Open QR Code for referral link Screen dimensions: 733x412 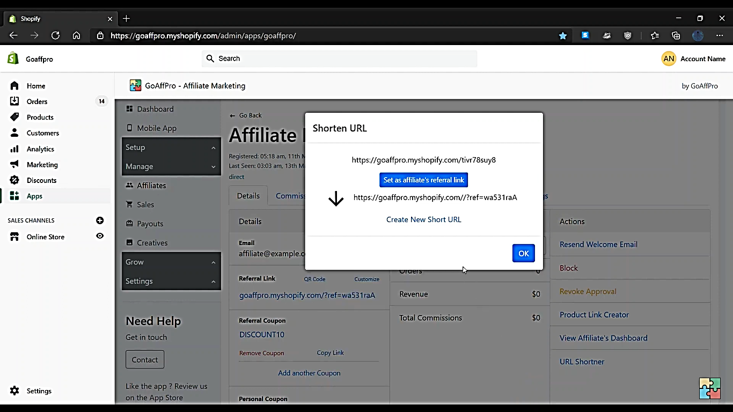coord(314,279)
